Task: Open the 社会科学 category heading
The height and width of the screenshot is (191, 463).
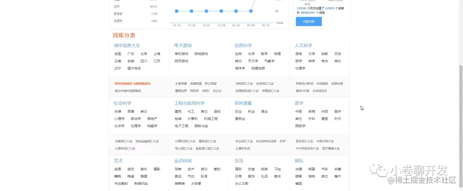Action: click(123, 103)
